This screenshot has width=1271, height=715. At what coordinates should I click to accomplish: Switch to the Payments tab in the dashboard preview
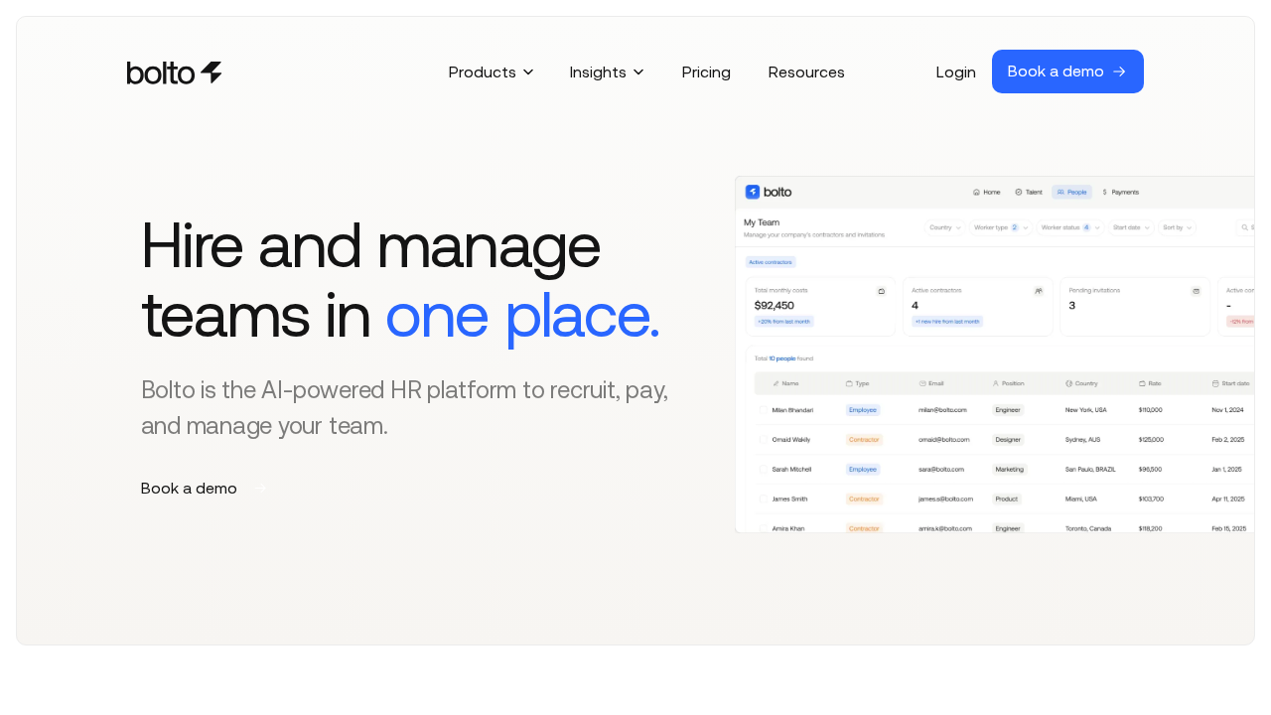(x=1120, y=192)
